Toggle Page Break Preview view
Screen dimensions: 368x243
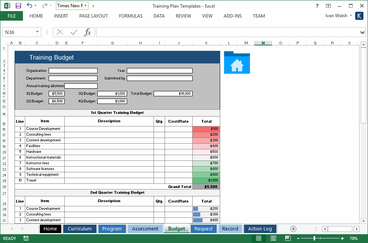pyautogui.click(x=287, y=238)
